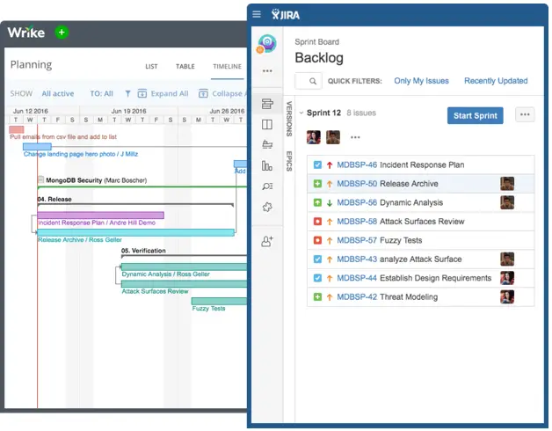Select the cyan Release Archive timeline bar

point(136,232)
